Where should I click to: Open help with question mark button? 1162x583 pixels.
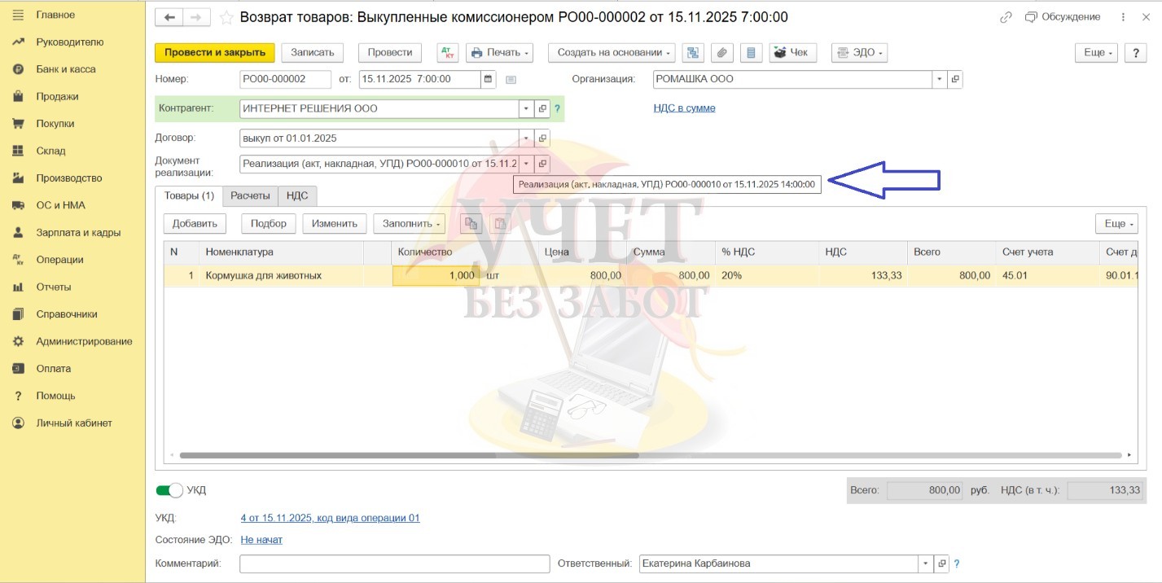click(x=1136, y=52)
